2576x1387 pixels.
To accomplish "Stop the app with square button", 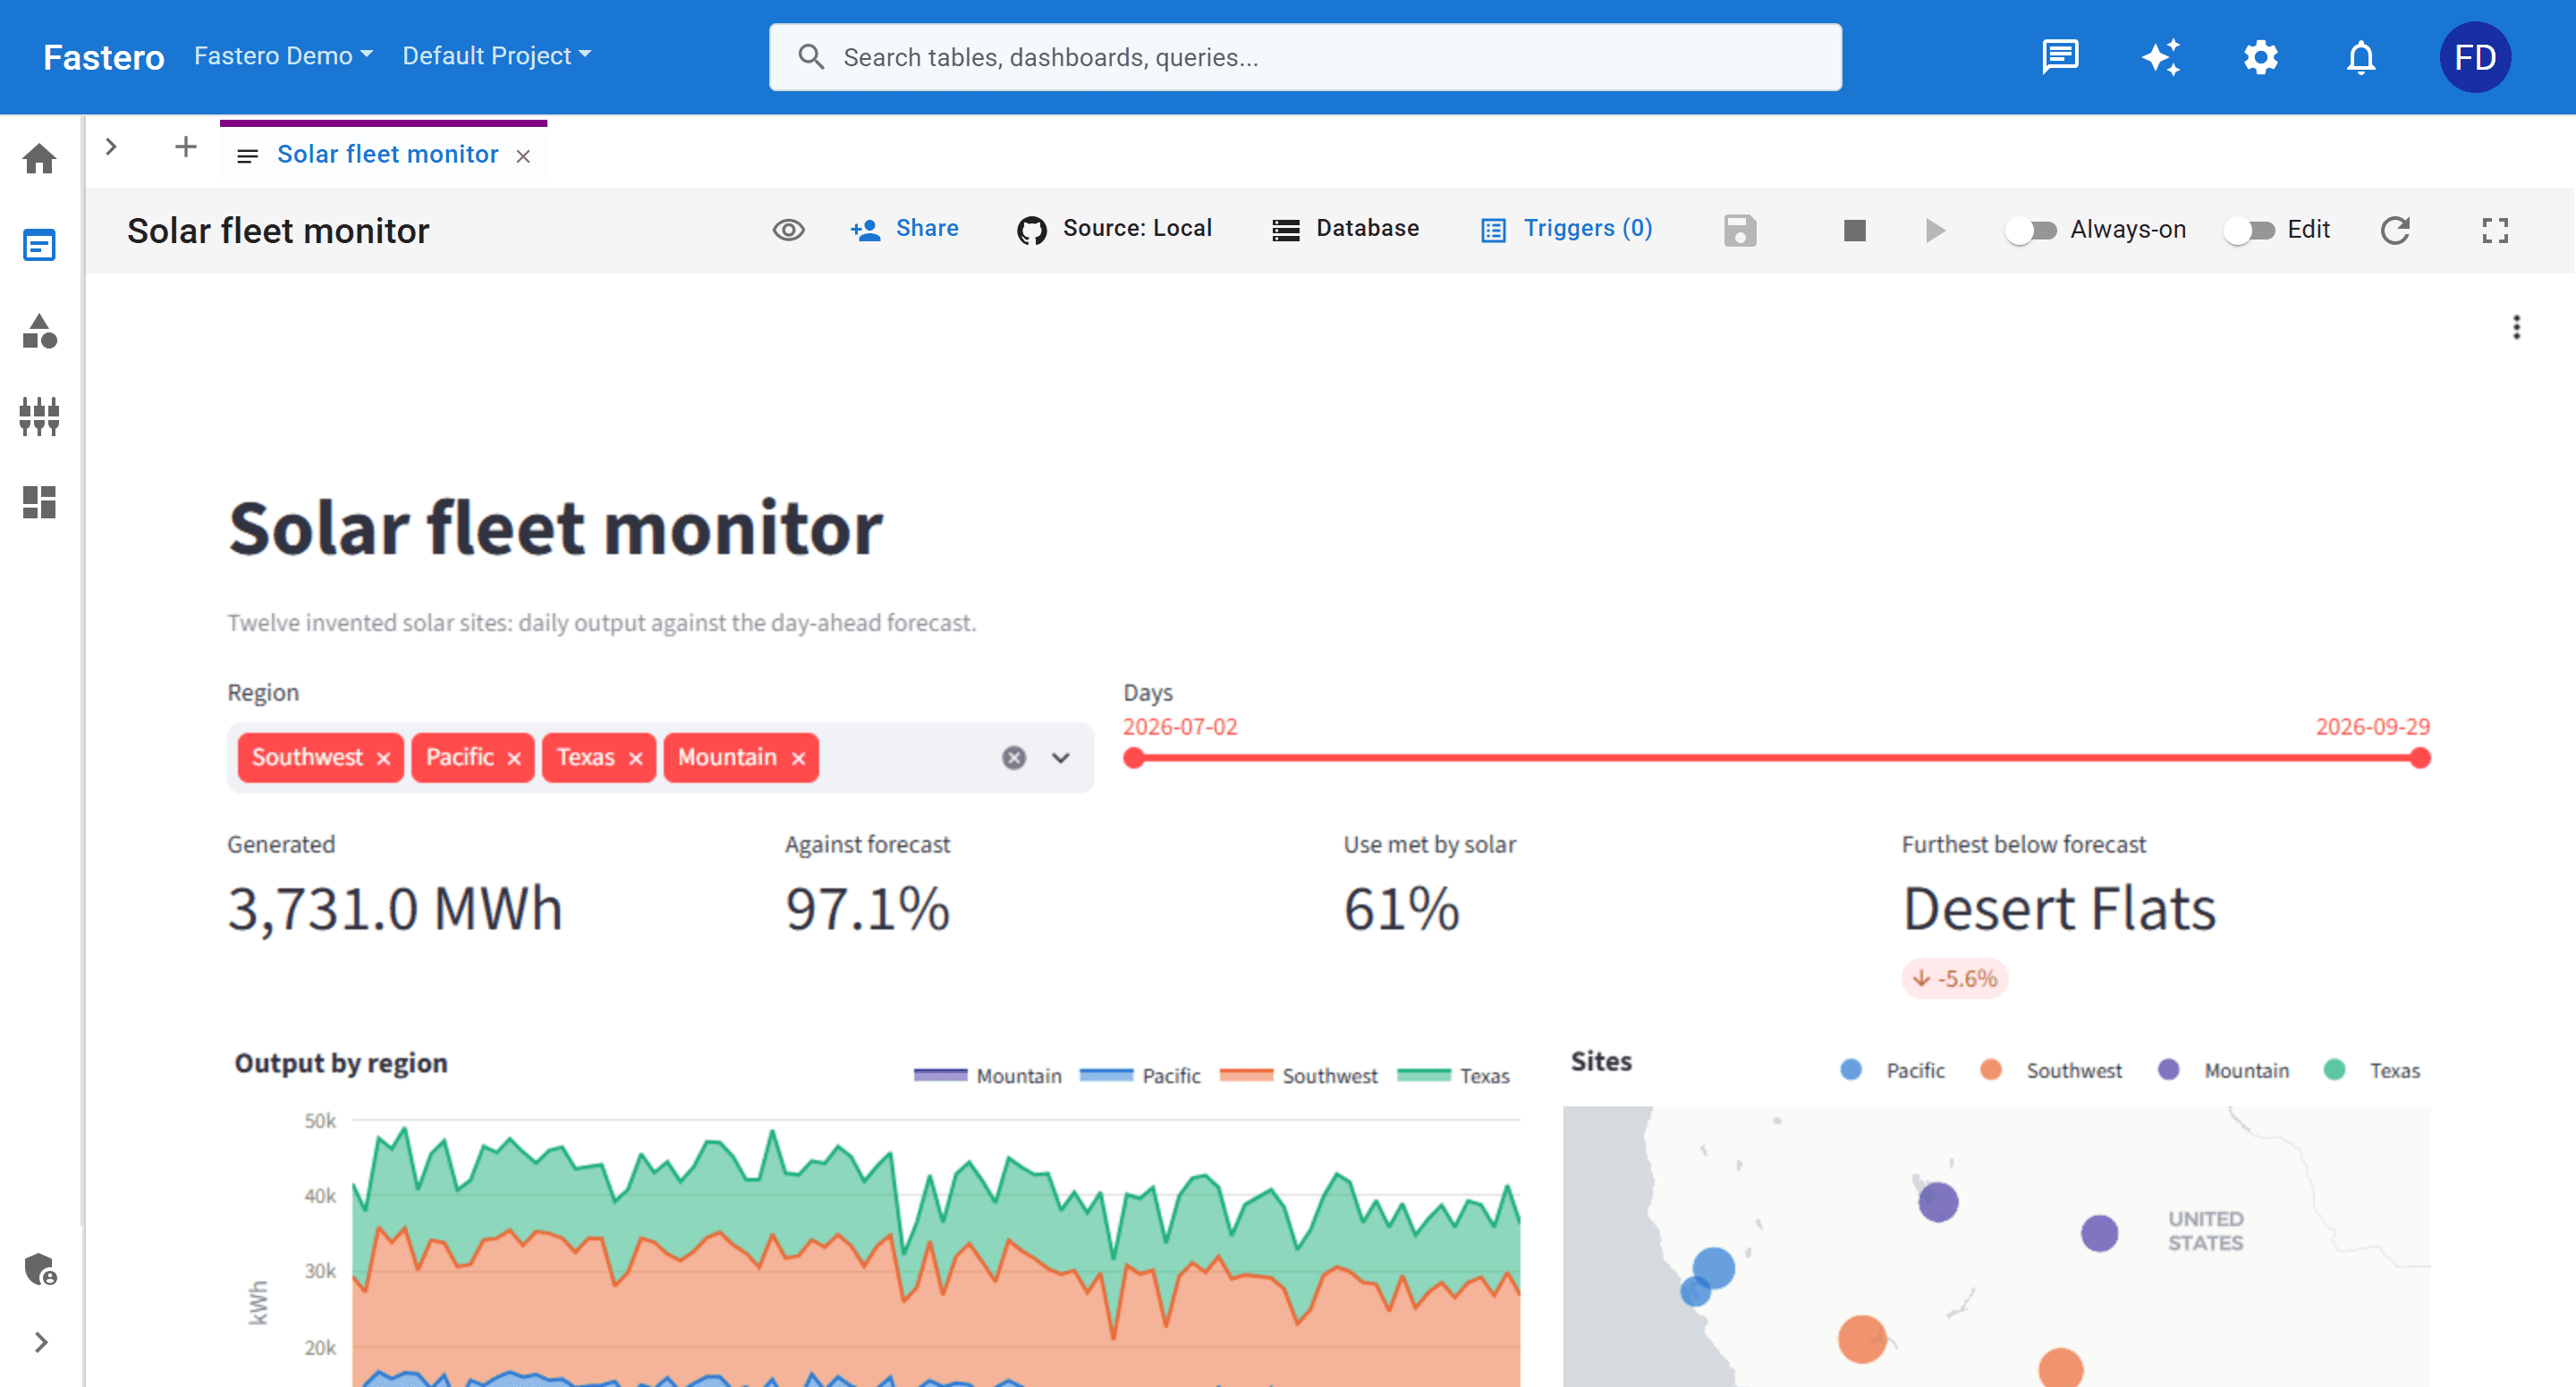I will [1855, 231].
